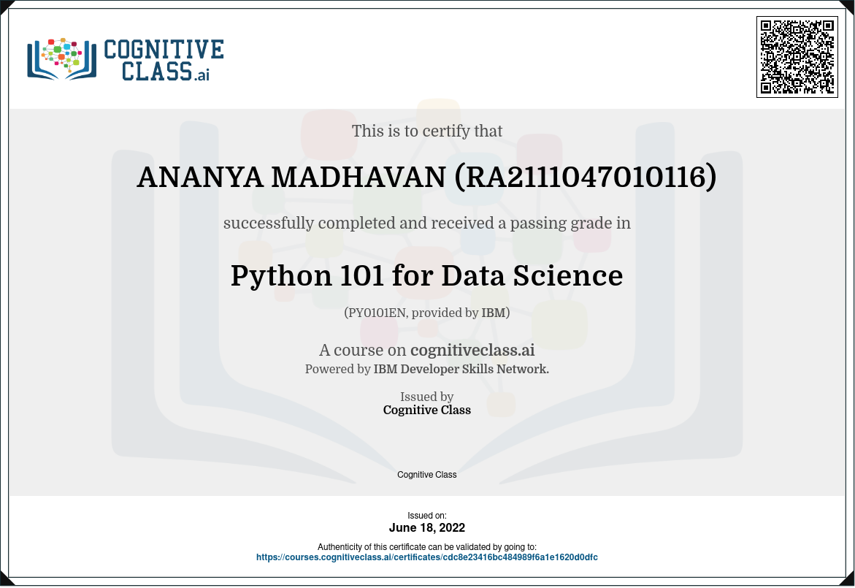855x588 pixels.
Task: Click the 'This is to certify that' line
Action: [426, 131]
